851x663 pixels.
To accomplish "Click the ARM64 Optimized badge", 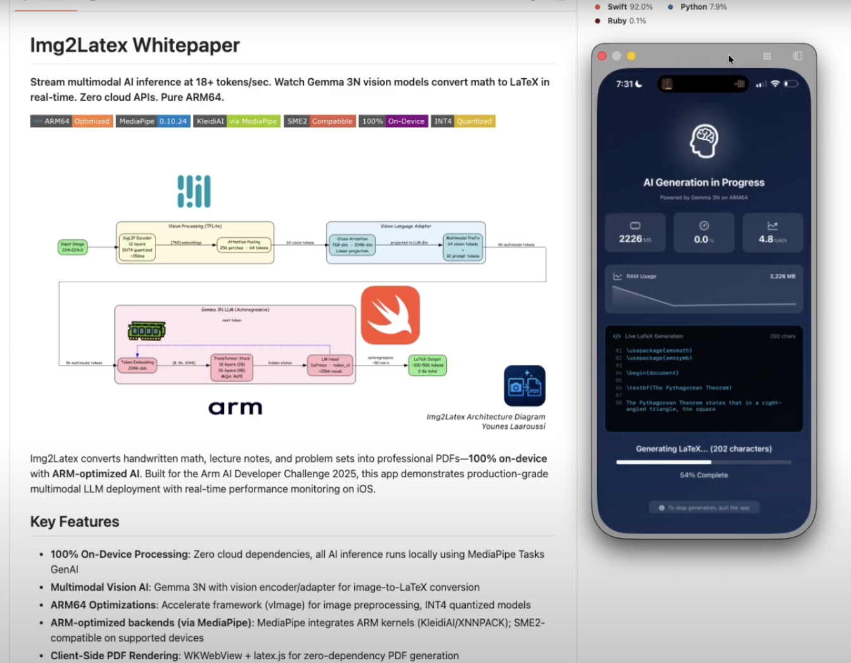I will [72, 121].
